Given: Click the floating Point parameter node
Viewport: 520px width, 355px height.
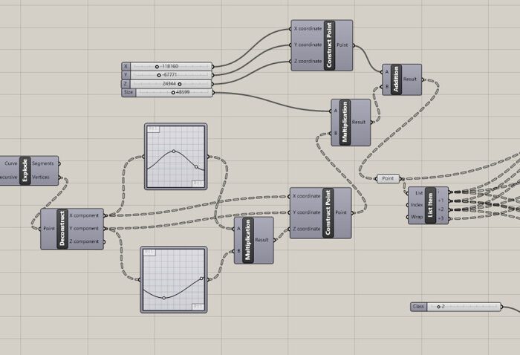Looking at the screenshot, I should click(x=389, y=178).
